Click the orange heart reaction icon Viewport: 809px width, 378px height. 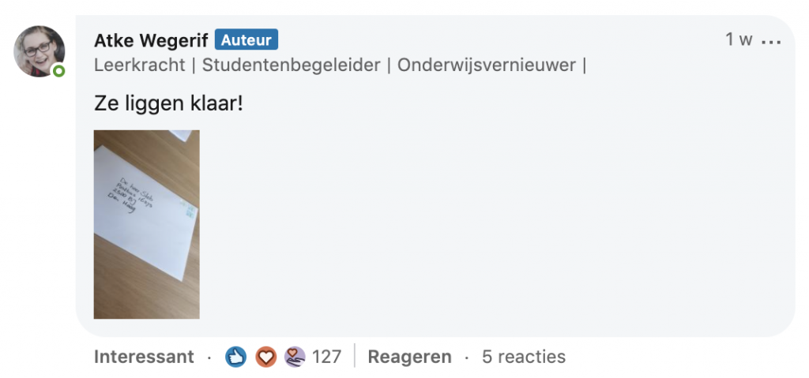click(x=266, y=357)
